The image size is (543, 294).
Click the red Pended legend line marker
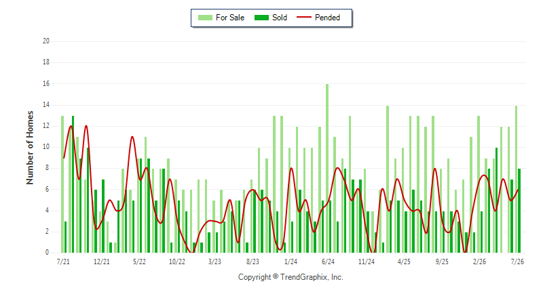coord(304,17)
